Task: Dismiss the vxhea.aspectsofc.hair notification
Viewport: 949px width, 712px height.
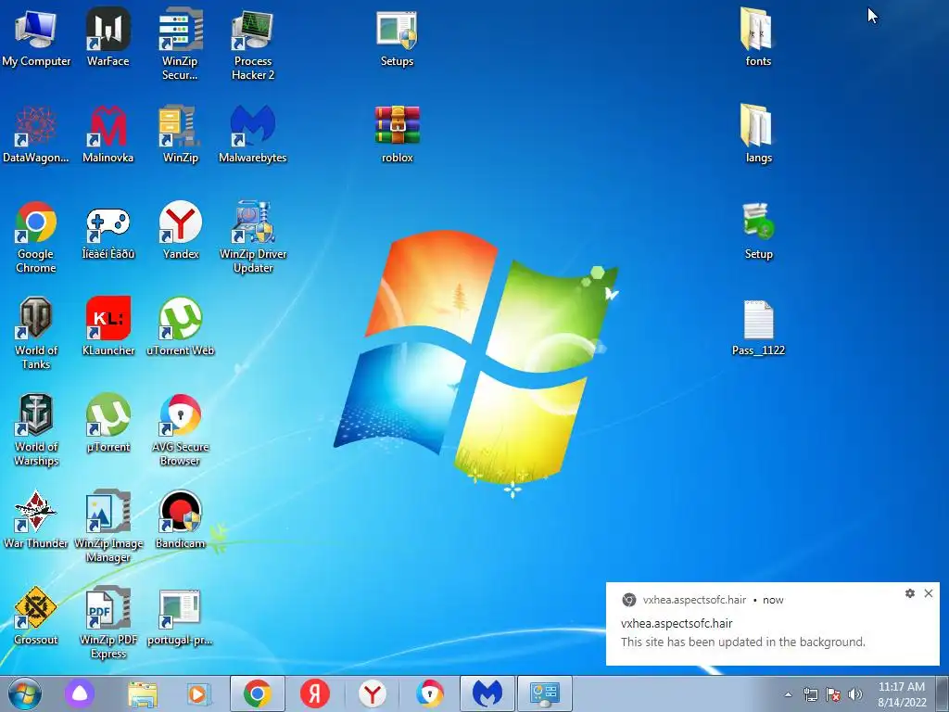Action: pyautogui.click(x=929, y=593)
